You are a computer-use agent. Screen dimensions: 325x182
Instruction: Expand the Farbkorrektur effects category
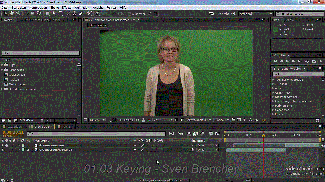pyautogui.click(x=273, y=106)
